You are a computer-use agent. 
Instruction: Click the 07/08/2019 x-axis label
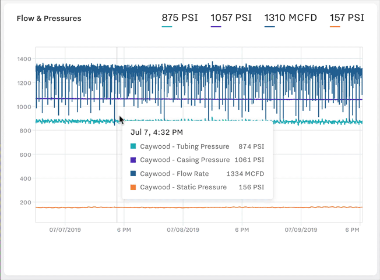click(x=183, y=229)
